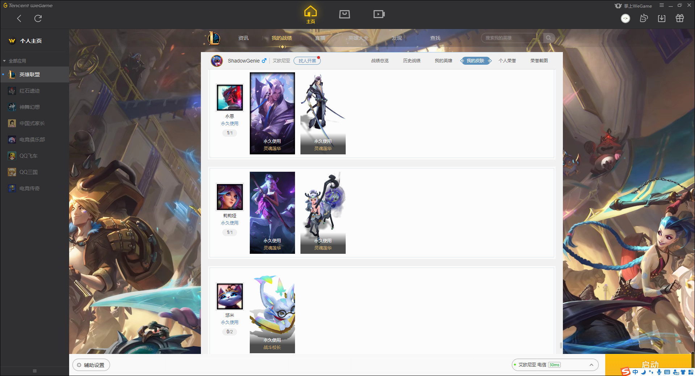Select 红石遗迹 in the sidebar
This screenshot has width=695, height=376.
click(x=34, y=91)
